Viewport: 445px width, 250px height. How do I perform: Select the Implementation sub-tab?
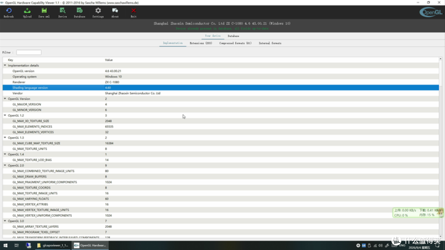point(173,43)
